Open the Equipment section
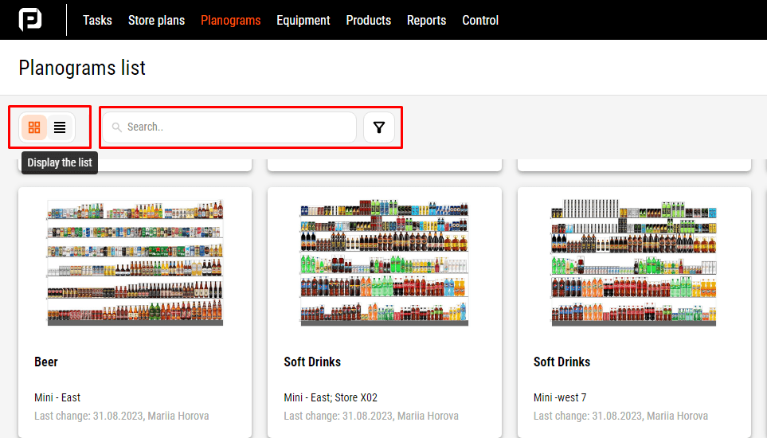This screenshot has width=767, height=438. pos(303,20)
